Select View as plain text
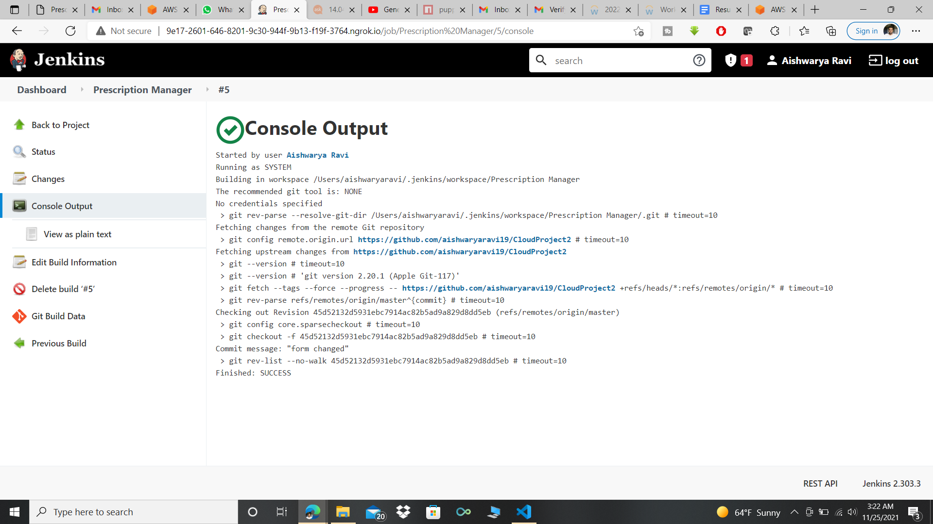933x524 pixels. coord(77,234)
